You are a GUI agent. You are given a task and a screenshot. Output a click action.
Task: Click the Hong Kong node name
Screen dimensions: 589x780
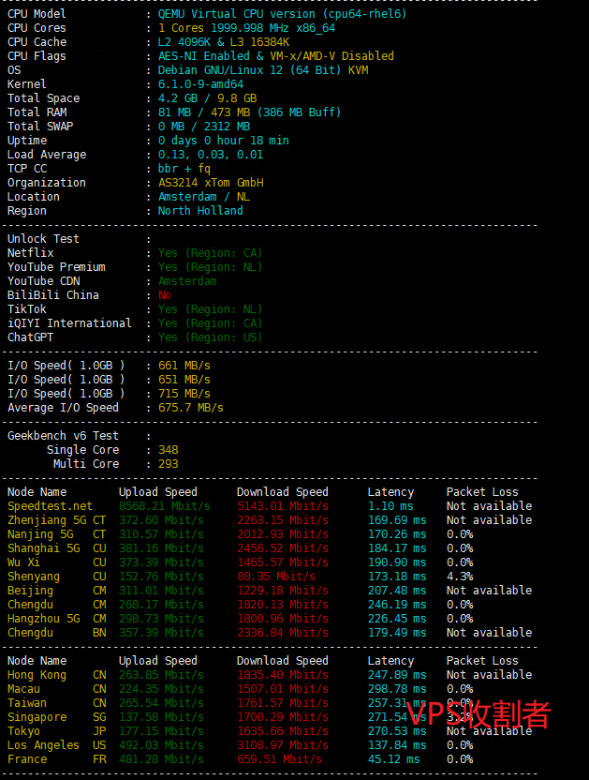pos(37,675)
